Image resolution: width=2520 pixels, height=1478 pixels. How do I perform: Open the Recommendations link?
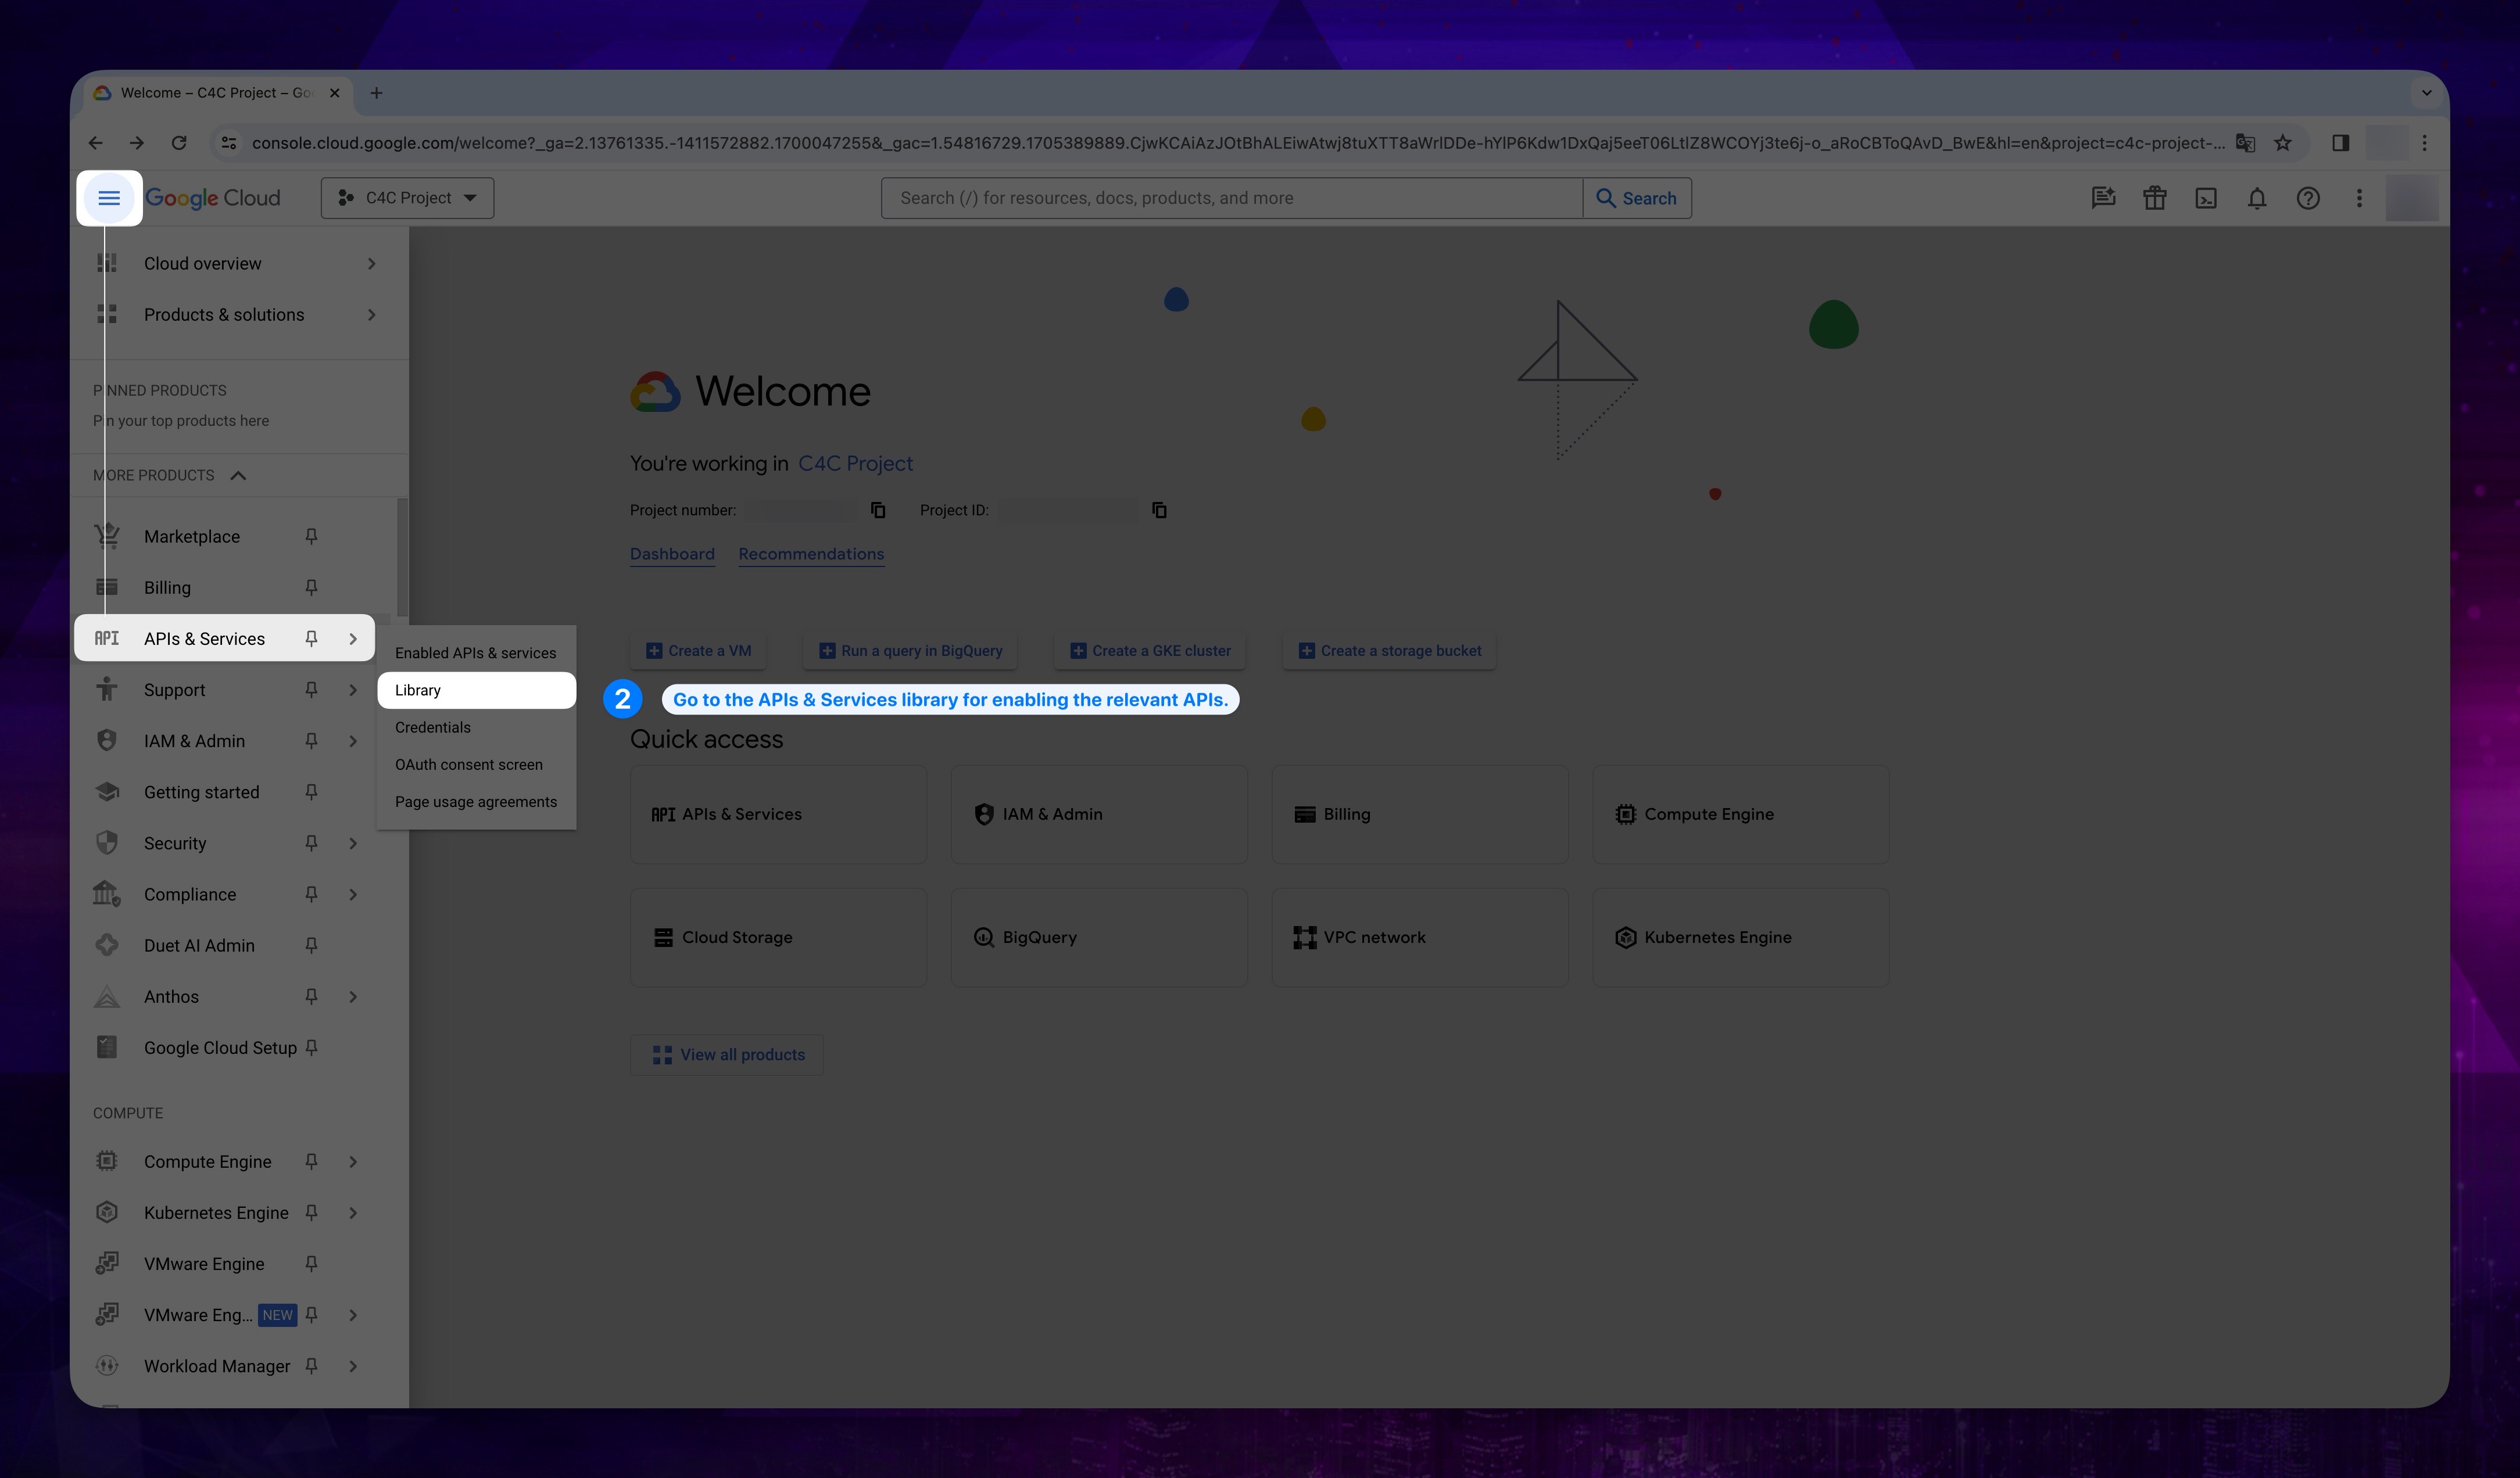point(811,554)
